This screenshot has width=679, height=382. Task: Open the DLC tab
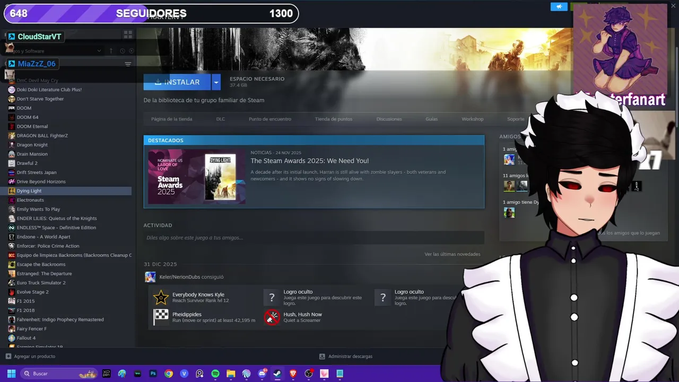pos(221,119)
